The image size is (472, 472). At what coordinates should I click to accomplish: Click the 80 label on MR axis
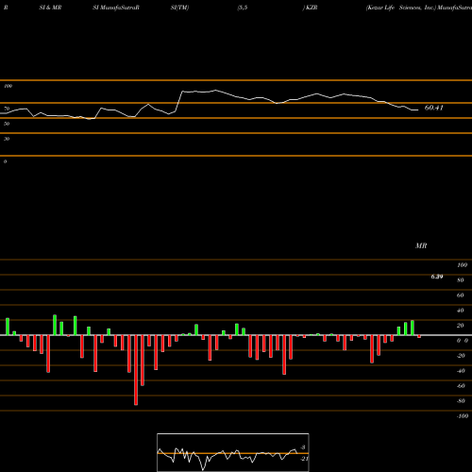[461, 280]
